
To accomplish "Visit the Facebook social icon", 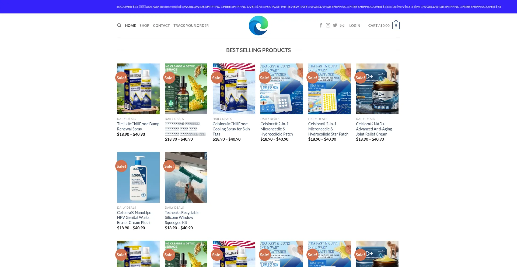I will pos(321,25).
